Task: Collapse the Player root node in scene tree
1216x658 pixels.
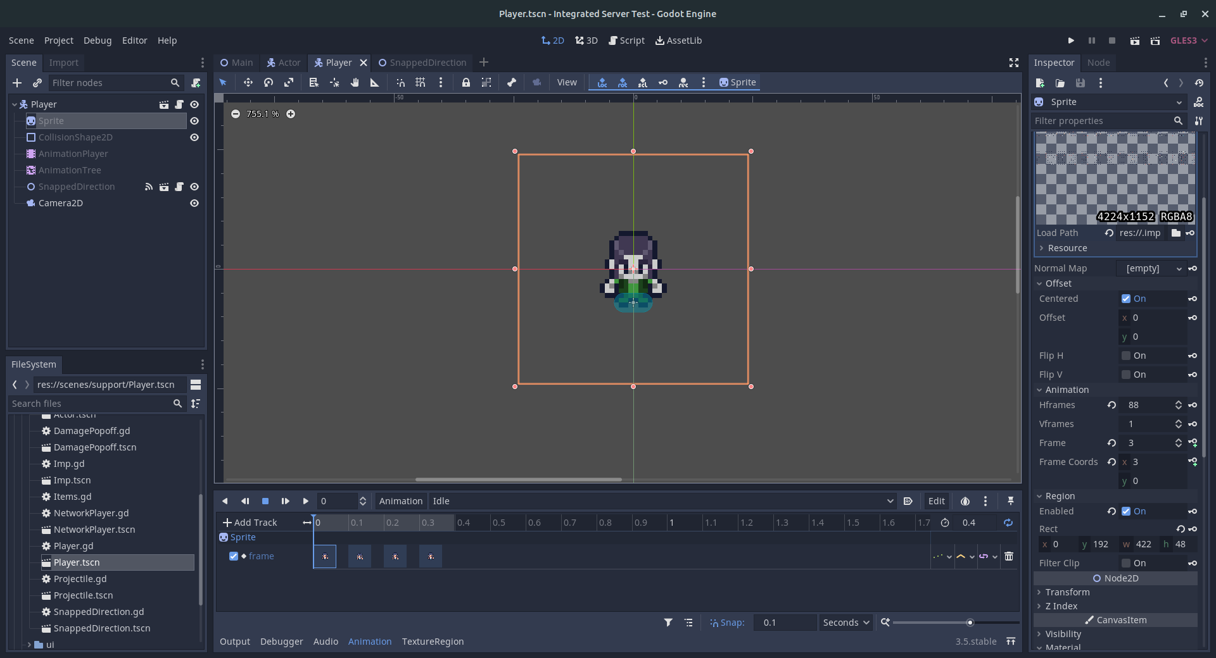Action: click(15, 104)
